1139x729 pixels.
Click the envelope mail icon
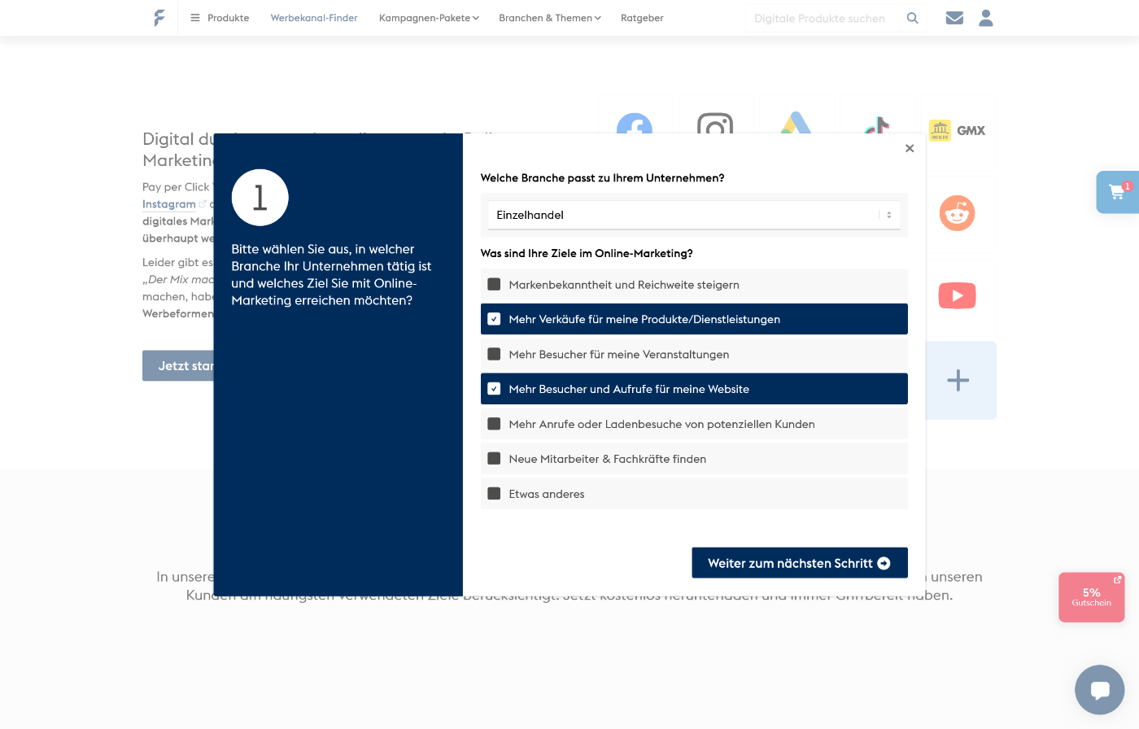pos(954,18)
